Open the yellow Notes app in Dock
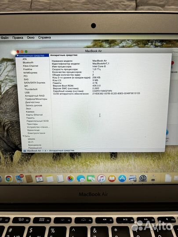178x237 pixels. [50, 179]
